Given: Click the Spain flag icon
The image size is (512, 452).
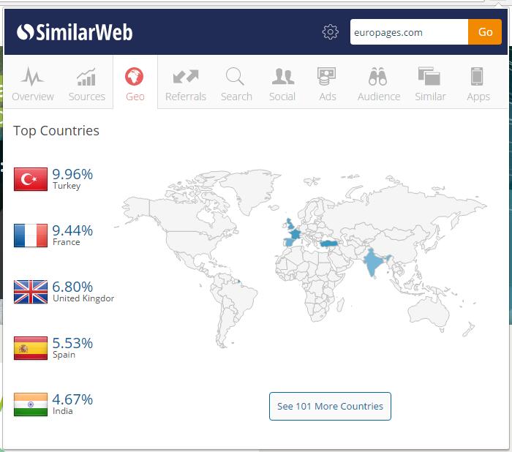Looking at the screenshot, I should coord(31,348).
